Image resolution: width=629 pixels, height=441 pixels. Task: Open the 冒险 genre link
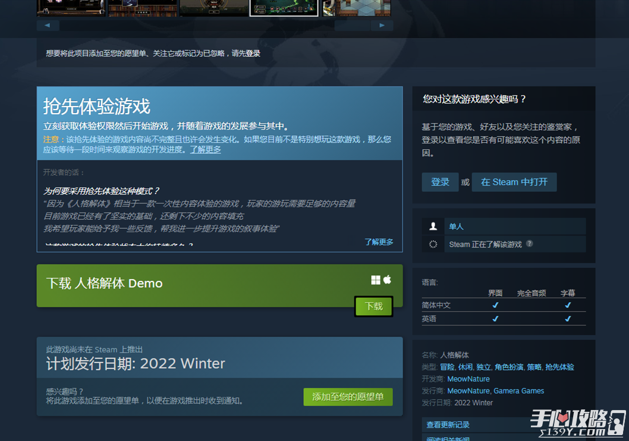[x=447, y=367]
